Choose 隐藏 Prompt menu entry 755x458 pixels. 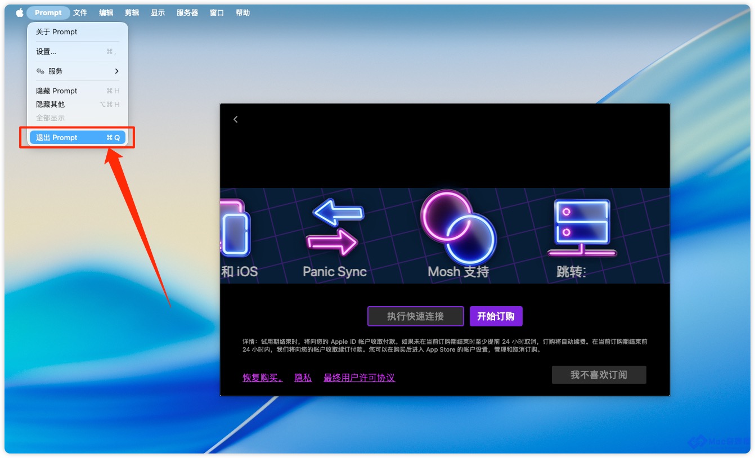pos(78,91)
